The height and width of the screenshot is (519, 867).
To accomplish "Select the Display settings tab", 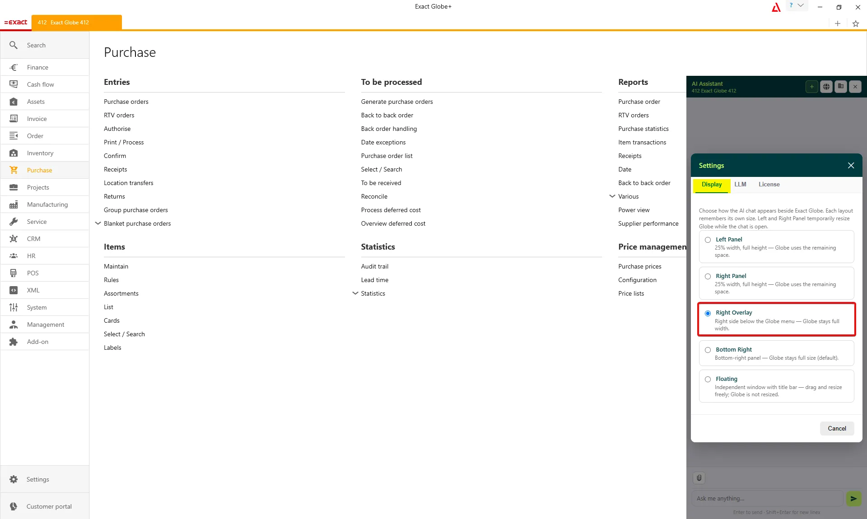I will tap(712, 185).
